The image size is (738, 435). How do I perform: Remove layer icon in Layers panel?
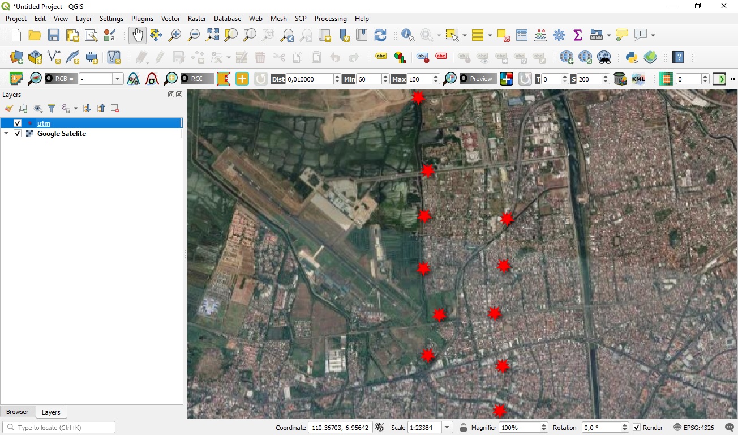click(x=115, y=108)
